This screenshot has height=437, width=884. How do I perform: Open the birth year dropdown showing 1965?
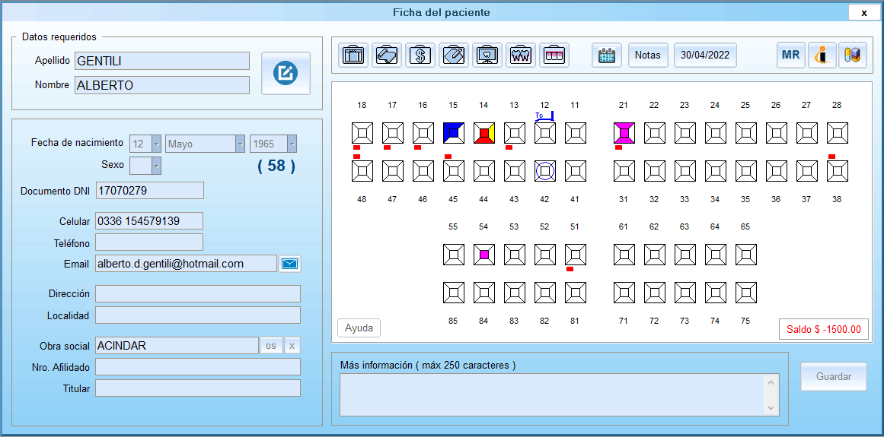(292, 144)
